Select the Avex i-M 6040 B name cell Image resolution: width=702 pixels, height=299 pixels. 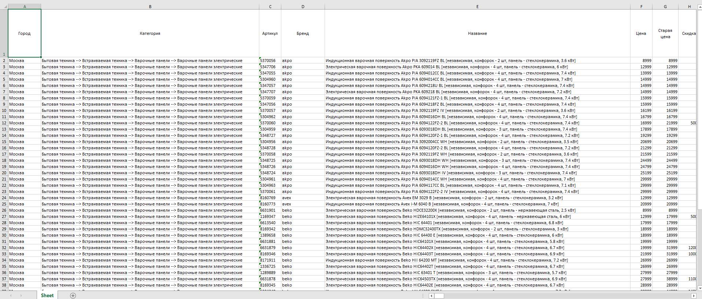(478, 204)
